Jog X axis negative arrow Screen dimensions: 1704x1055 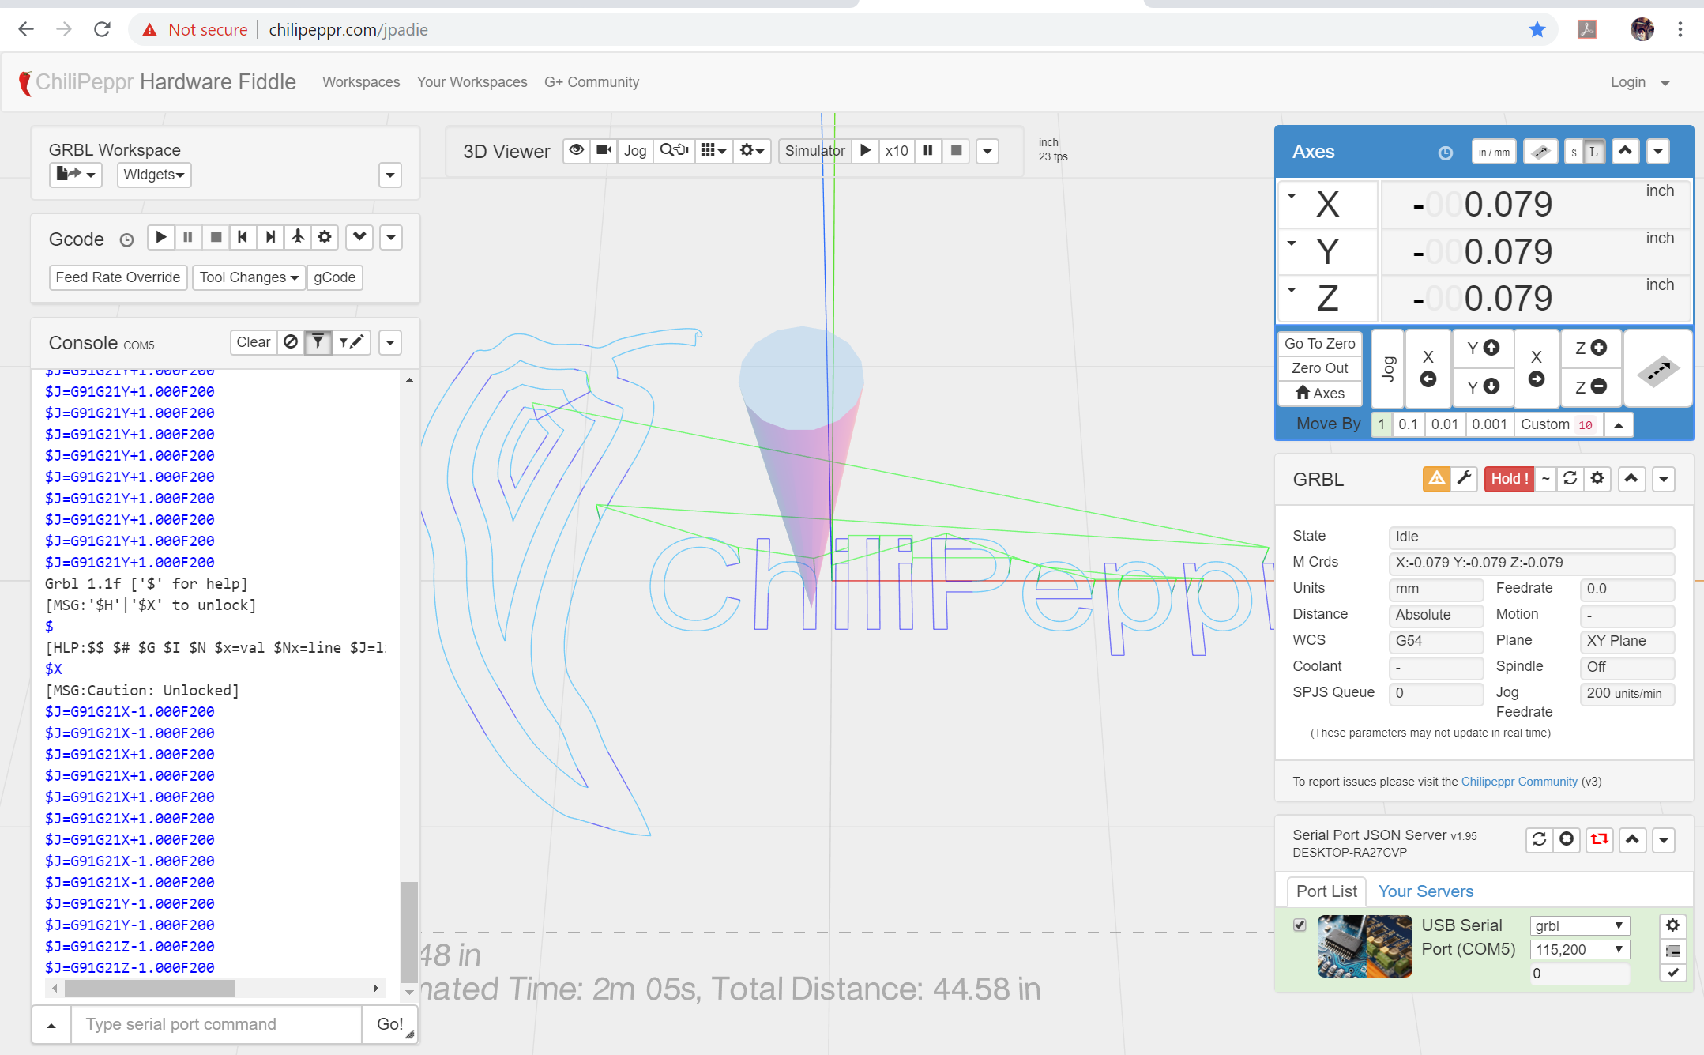pyautogui.click(x=1428, y=368)
